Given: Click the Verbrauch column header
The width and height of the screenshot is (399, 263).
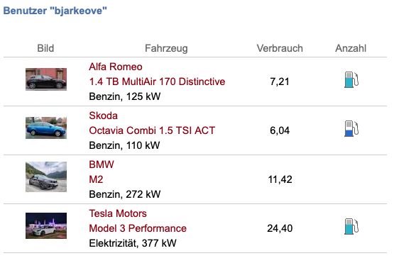Looking at the screenshot, I should pos(280,48).
